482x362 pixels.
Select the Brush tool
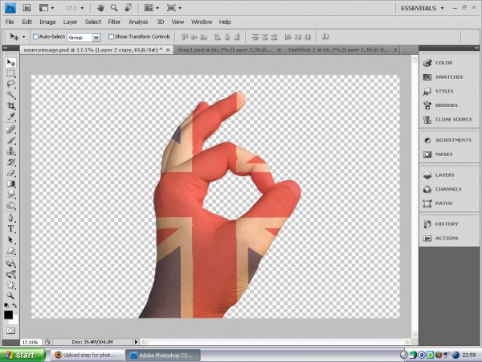point(10,140)
